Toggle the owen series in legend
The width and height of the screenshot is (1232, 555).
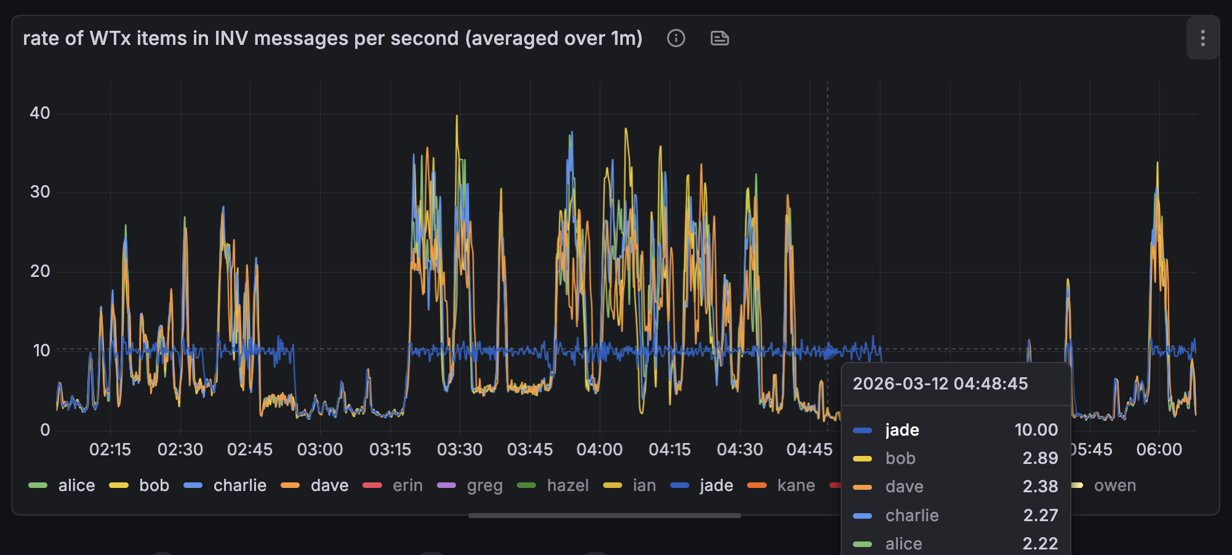tap(1114, 485)
